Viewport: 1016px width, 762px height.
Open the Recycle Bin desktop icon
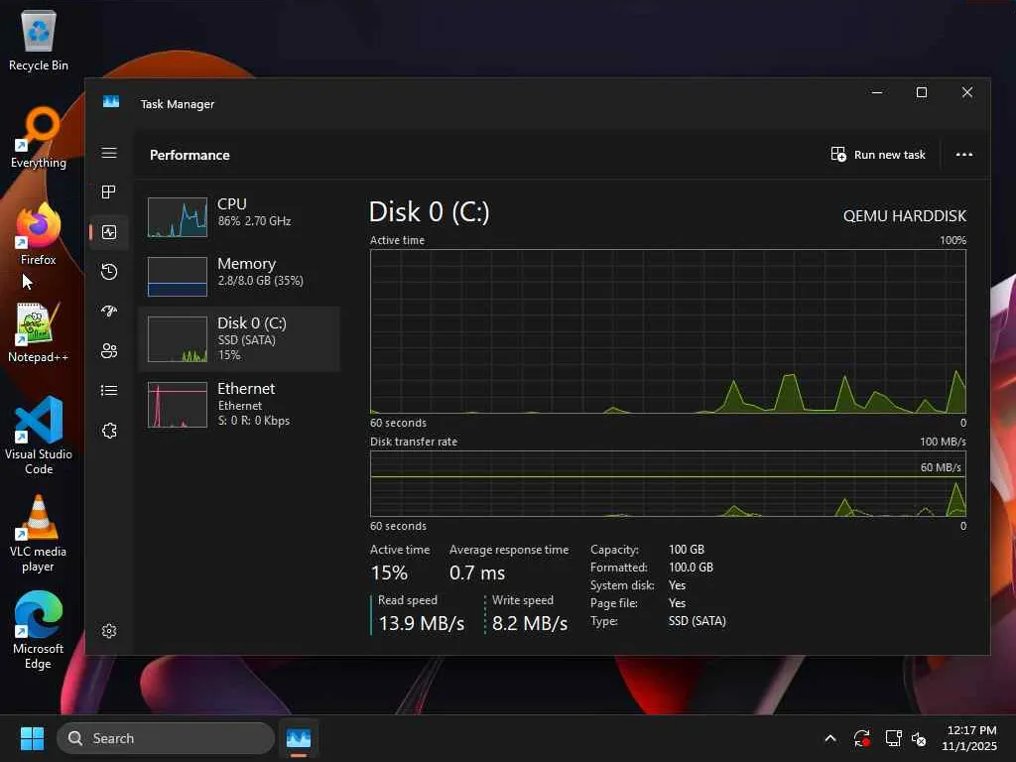coord(39,40)
